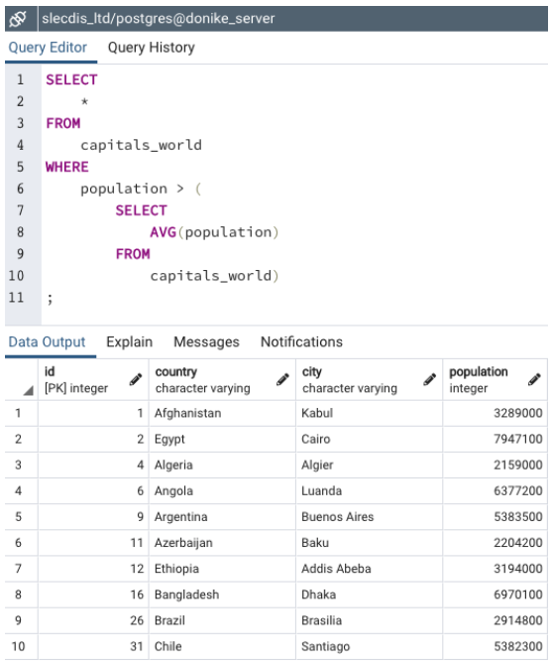This screenshot has height=666, width=551.
Task: Click the select-all triangle in grid corner
Action: 29,391
